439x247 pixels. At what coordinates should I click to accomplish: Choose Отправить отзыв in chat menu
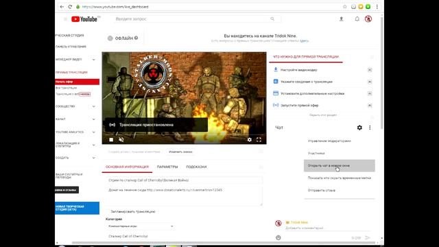[x=340, y=191]
